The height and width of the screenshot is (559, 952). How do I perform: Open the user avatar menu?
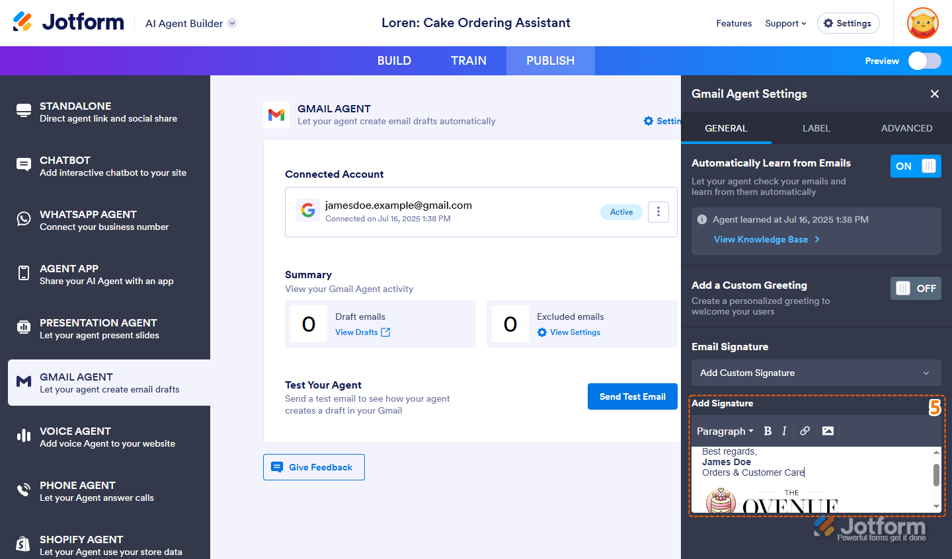point(923,23)
